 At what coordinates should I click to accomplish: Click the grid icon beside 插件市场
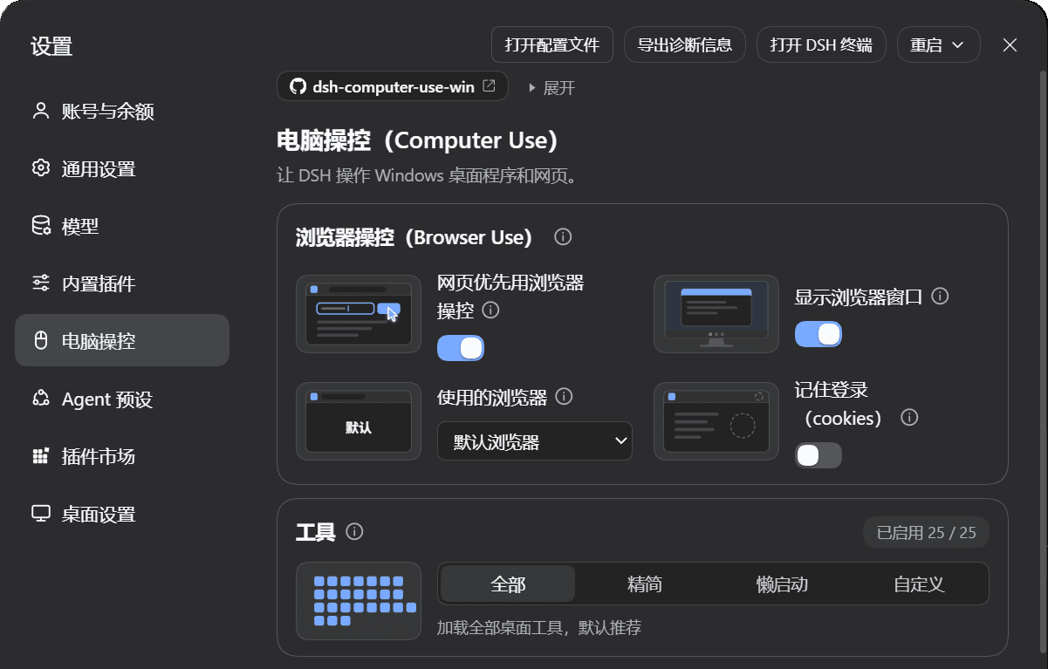pyautogui.click(x=41, y=456)
